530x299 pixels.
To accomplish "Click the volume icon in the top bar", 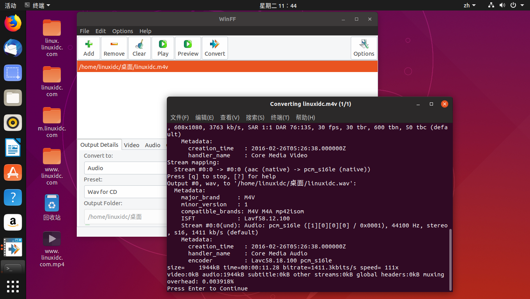I will tap(502, 5).
